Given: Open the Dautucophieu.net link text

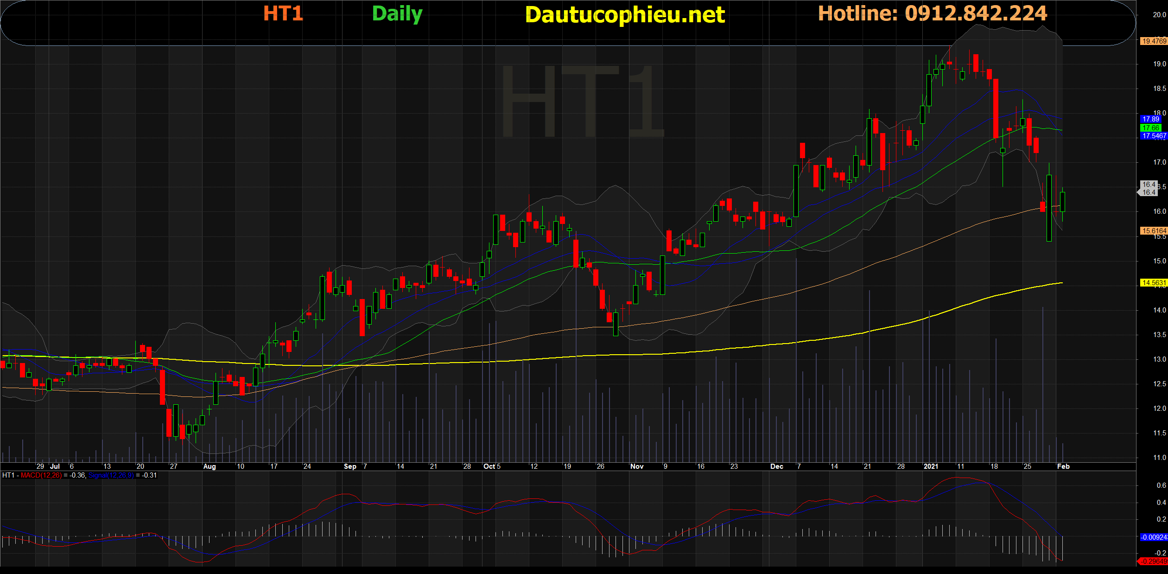Looking at the screenshot, I should [x=625, y=15].
